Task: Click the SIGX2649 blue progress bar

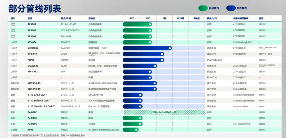Action: 140,66
